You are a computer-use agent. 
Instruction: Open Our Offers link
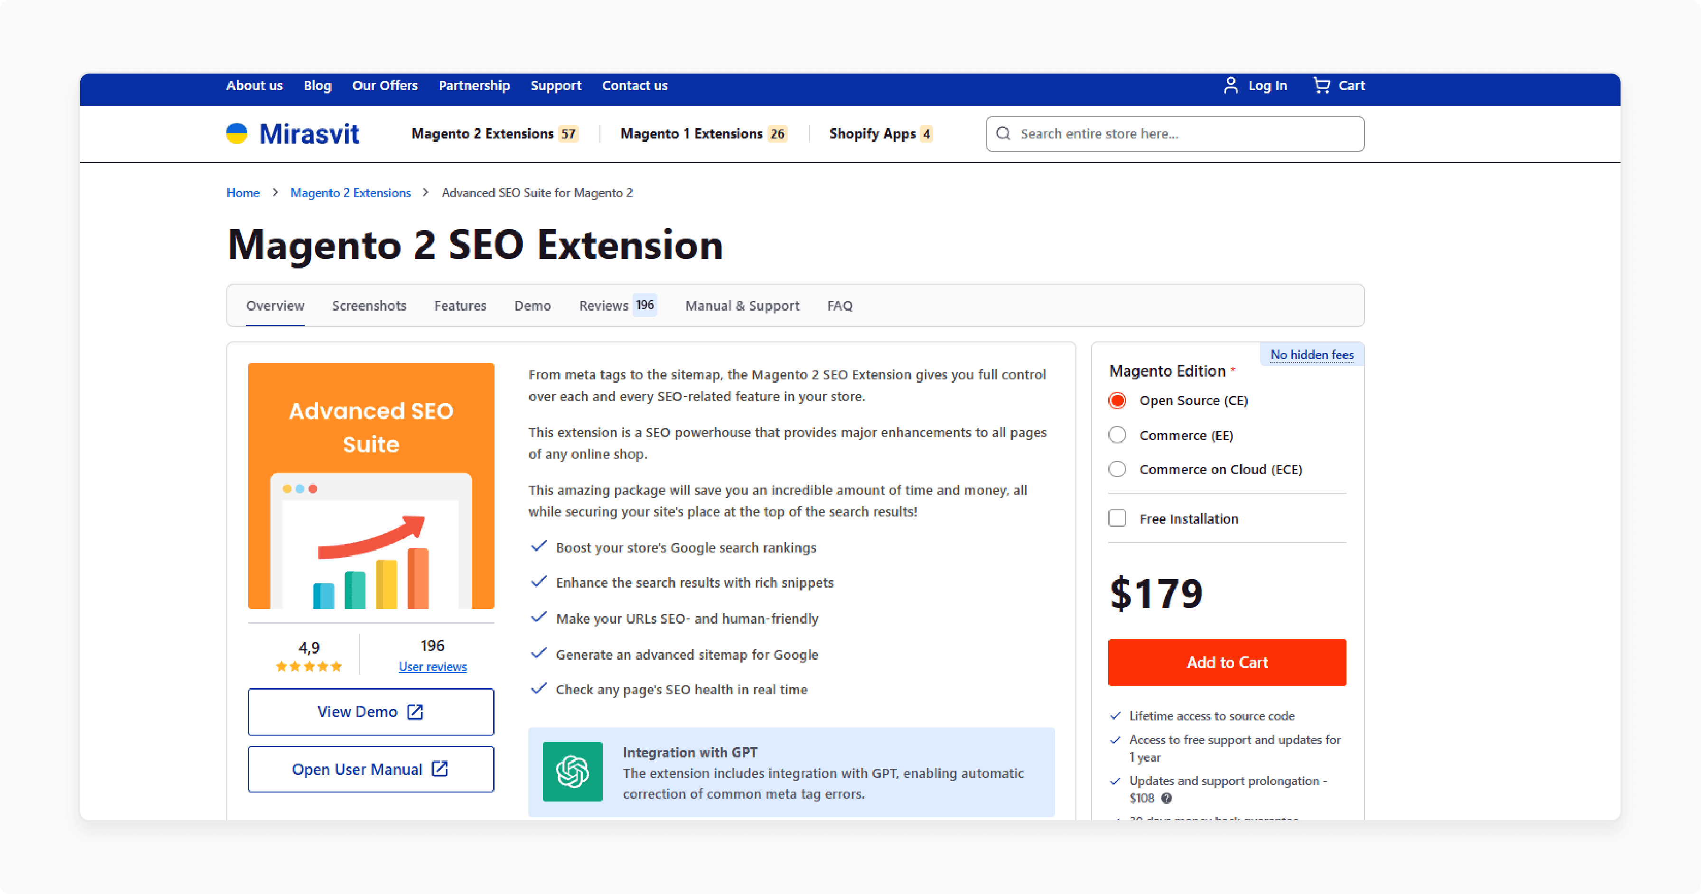click(x=385, y=85)
